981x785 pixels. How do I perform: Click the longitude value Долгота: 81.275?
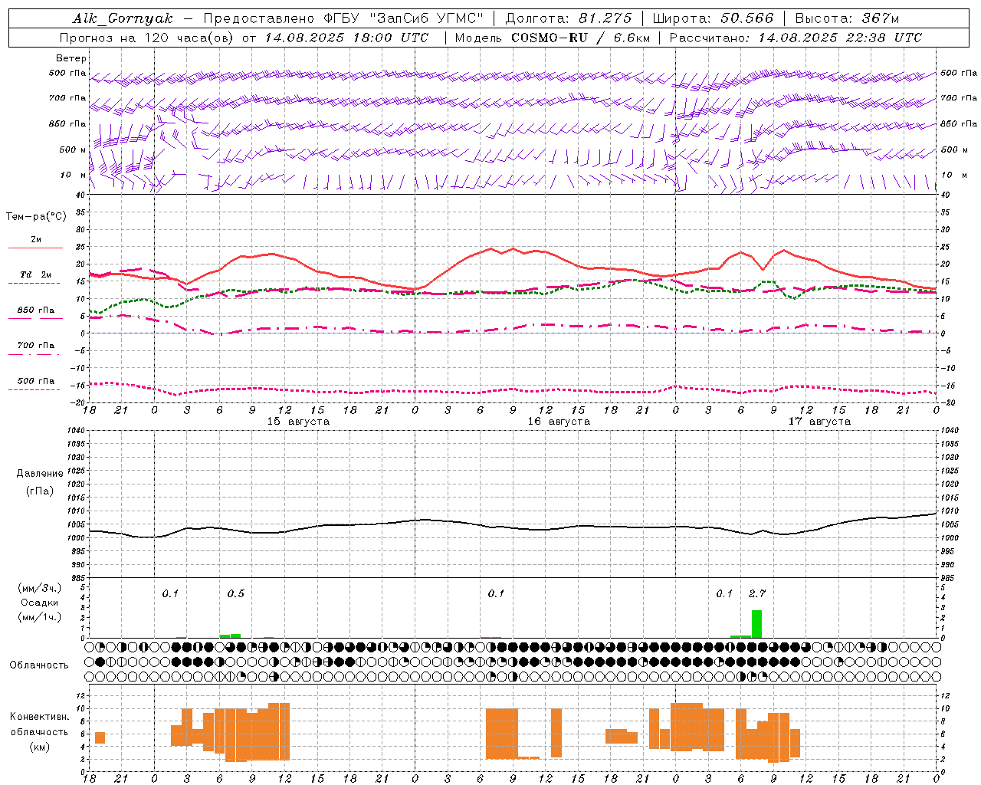pos(569,18)
